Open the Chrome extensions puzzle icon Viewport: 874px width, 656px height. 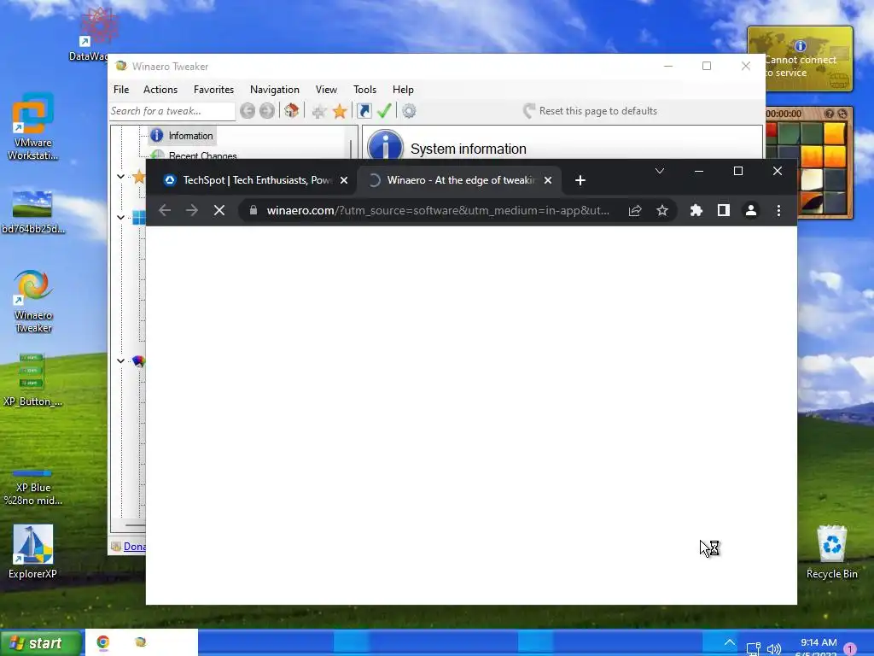pyautogui.click(x=696, y=210)
